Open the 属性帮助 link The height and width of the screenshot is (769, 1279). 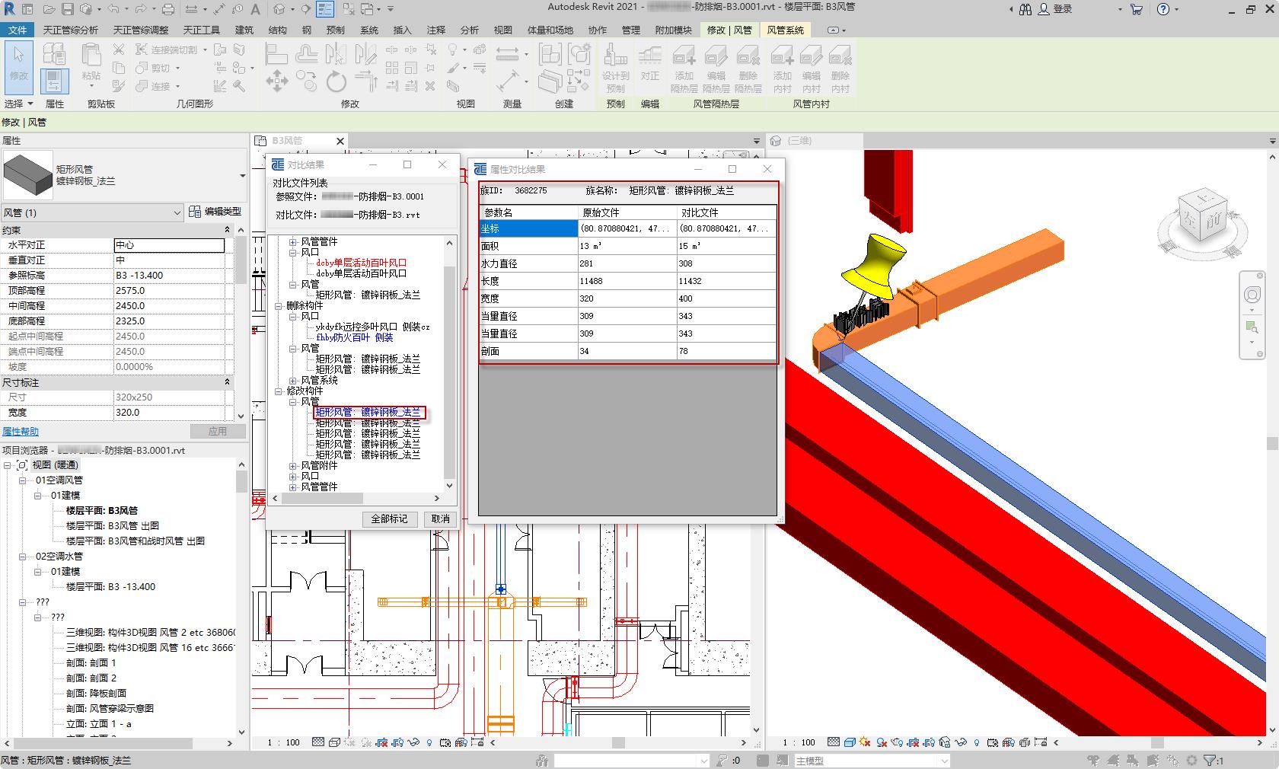pos(21,432)
